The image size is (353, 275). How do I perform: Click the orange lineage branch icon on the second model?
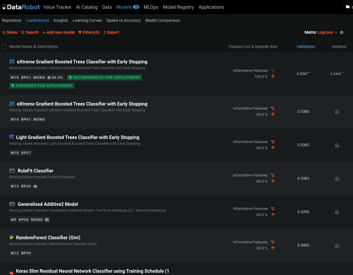[273, 108]
